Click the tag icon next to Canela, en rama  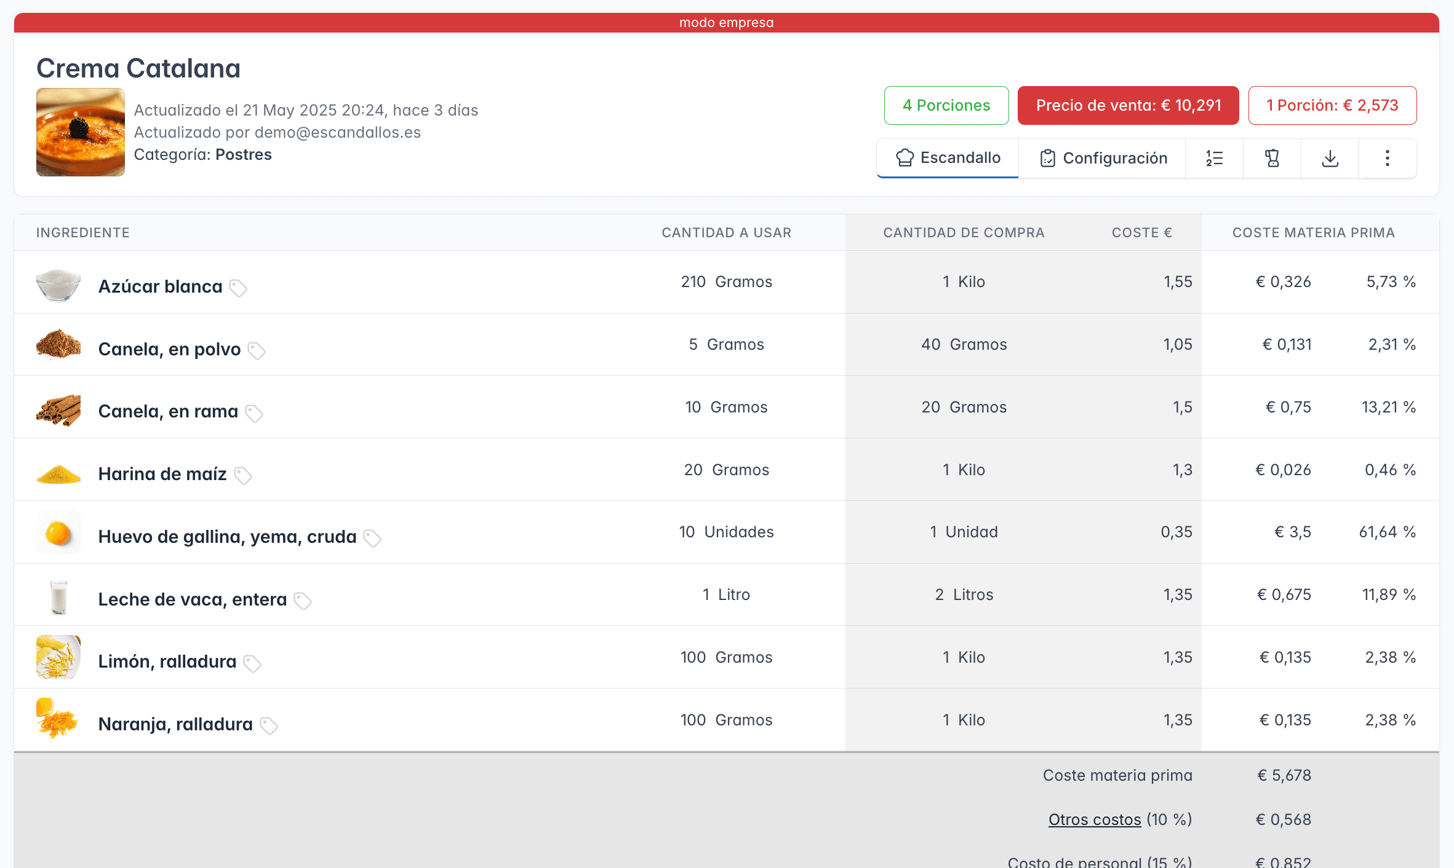[x=254, y=413]
